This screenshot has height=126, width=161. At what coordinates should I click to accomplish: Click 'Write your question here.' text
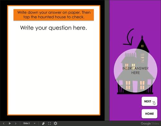pos(53,28)
